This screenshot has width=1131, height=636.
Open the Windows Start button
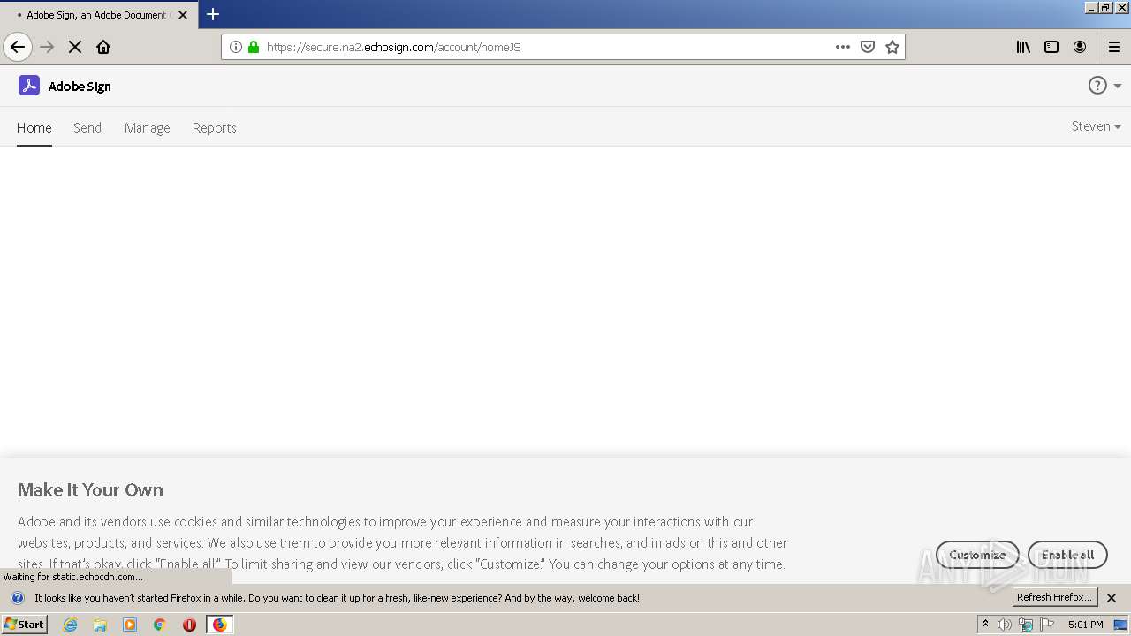(x=25, y=625)
